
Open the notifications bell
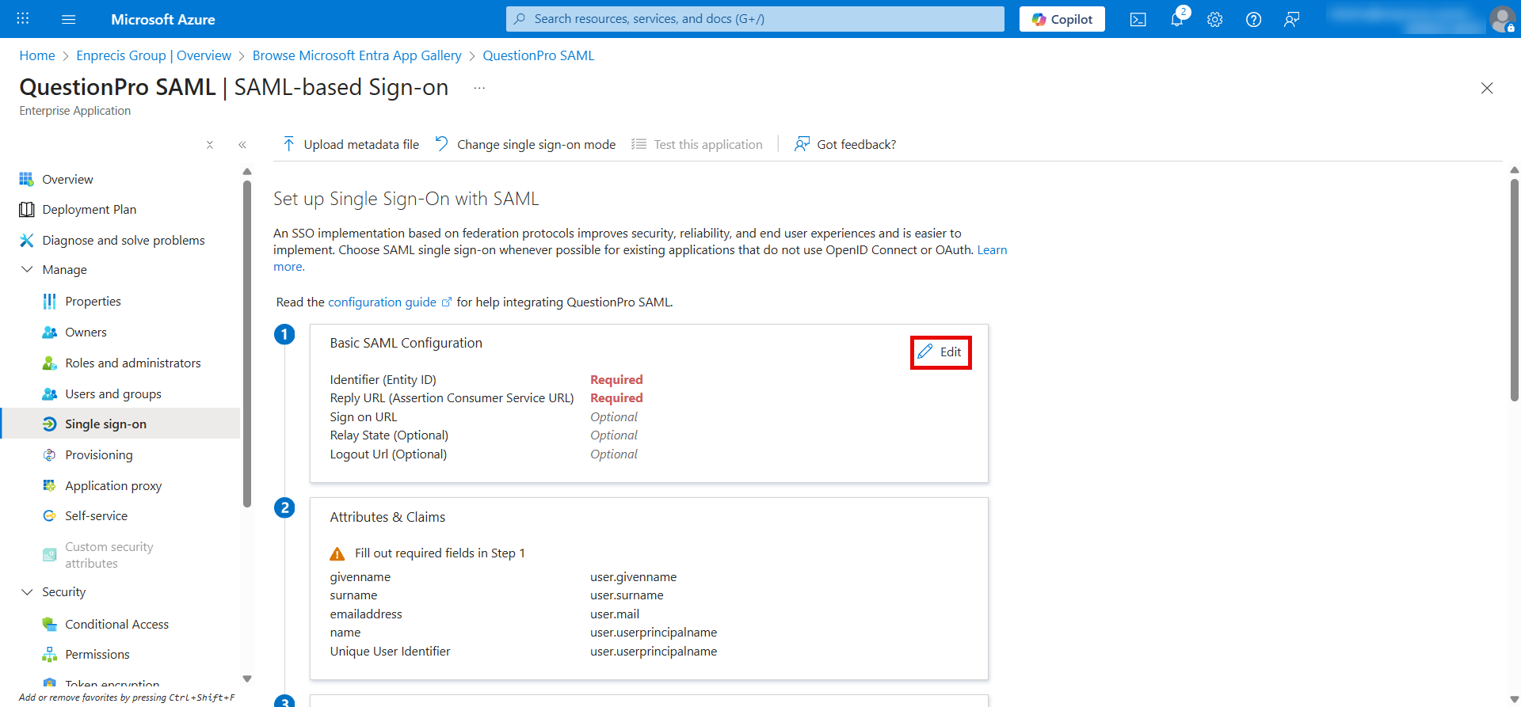(x=1177, y=19)
